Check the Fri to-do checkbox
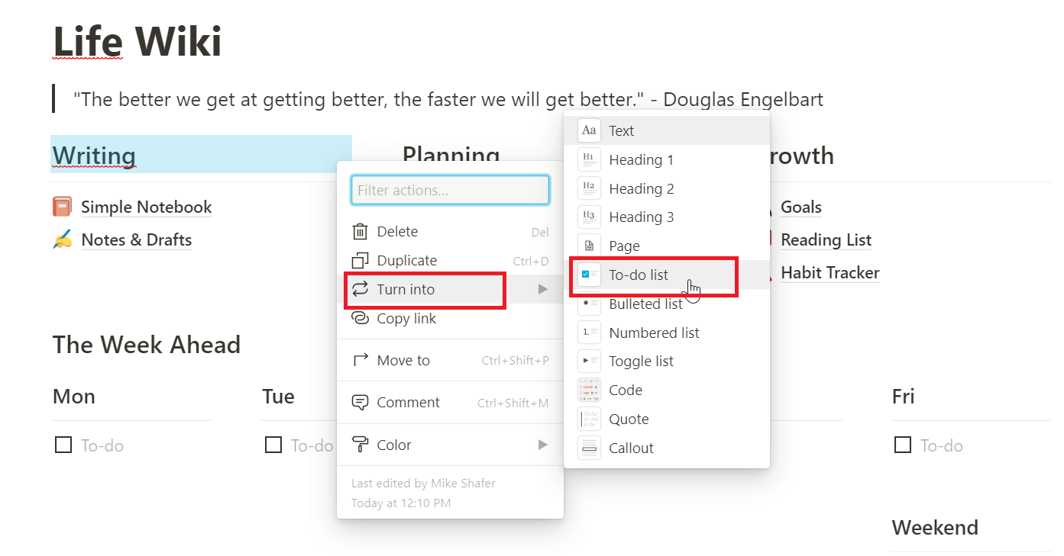This screenshot has width=1064, height=556. [902, 445]
